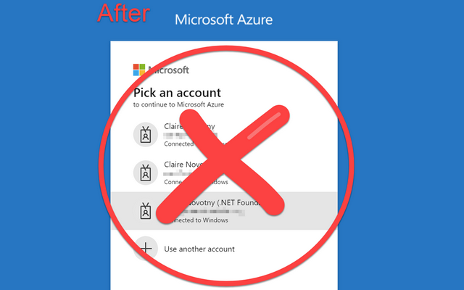The image size is (464, 290).
Task: Choose the second Claire Nove… account name
Action: [183, 165]
